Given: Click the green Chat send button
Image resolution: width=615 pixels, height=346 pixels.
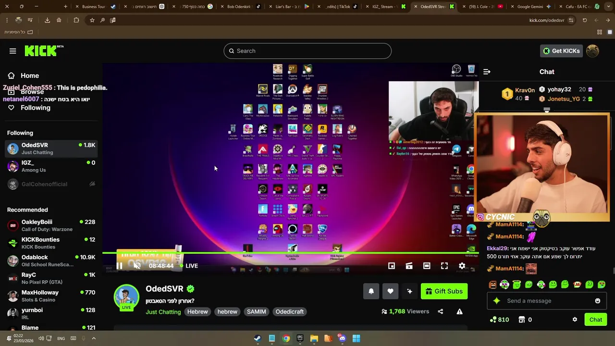Looking at the screenshot, I should pos(596,320).
